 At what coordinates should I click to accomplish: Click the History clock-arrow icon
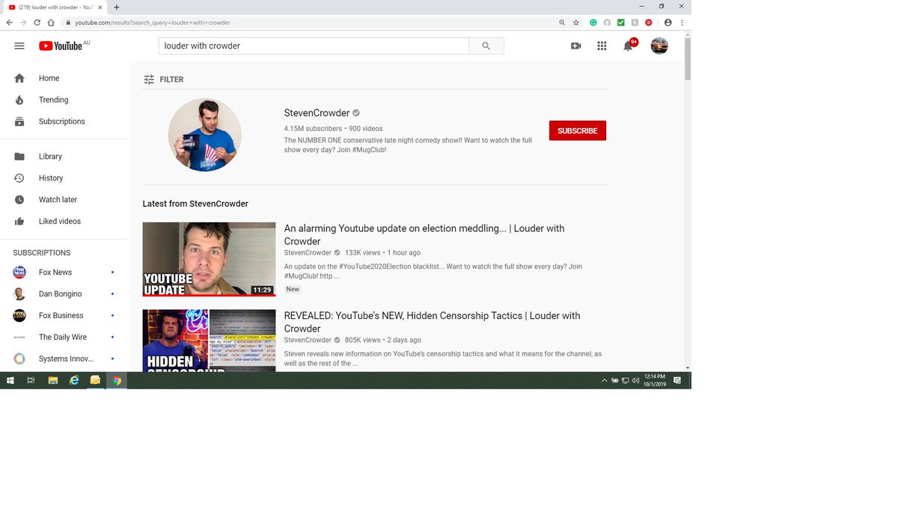(19, 178)
